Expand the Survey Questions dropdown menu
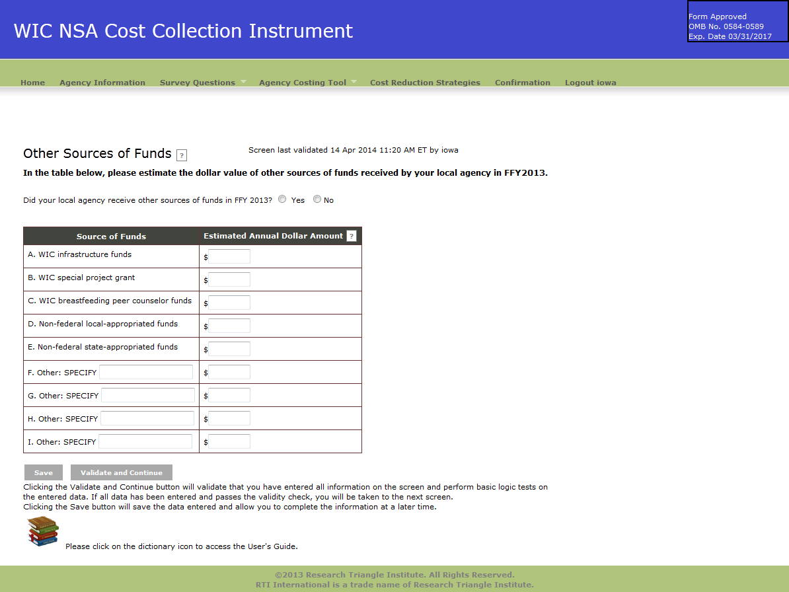Image resolution: width=789 pixels, height=592 pixels. pyautogui.click(x=203, y=83)
